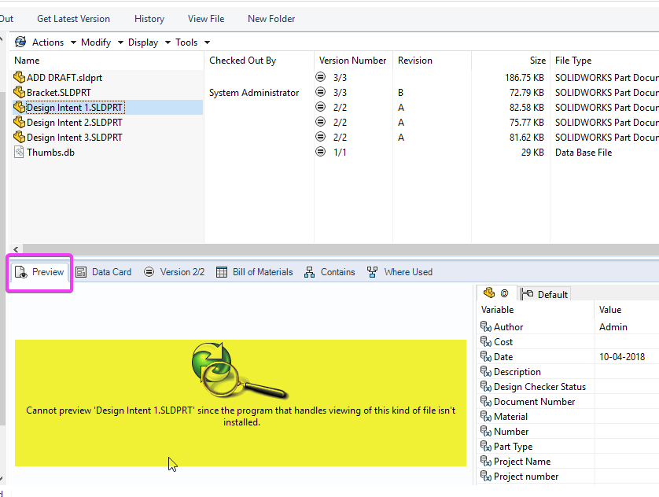This screenshot has height=497, width=659.
Task: Click the Contains tree icon
Action: [x=309, y=272]
